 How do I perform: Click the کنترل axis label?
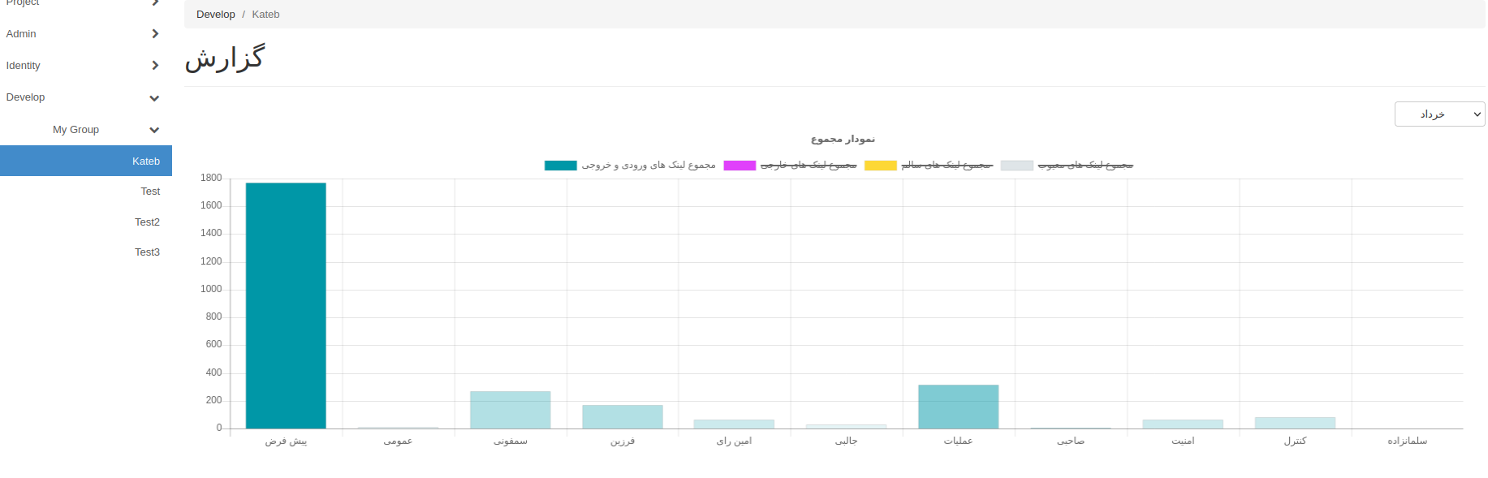[x=1295, y=441]
